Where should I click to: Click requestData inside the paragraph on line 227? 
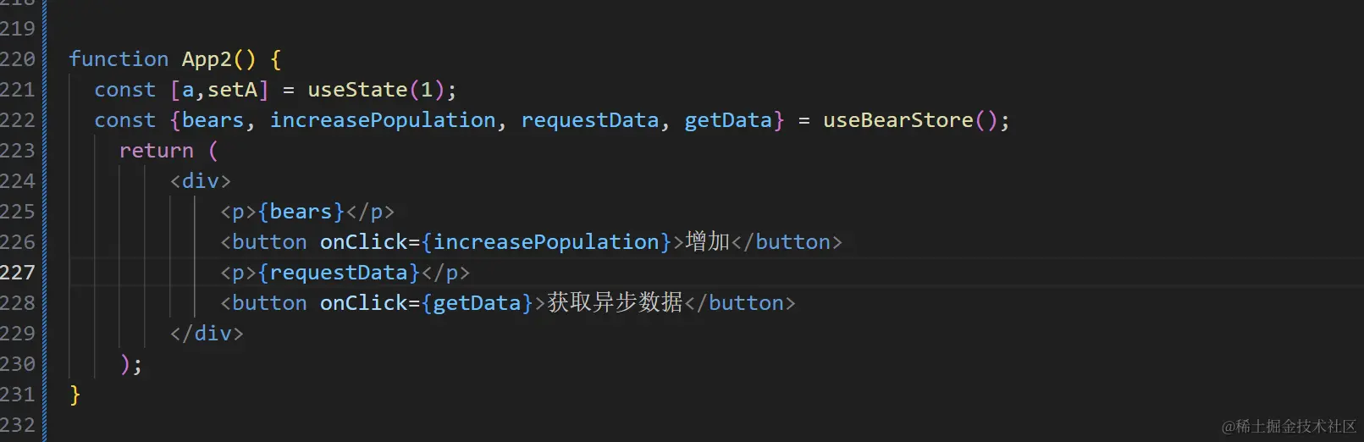pos(339,273)
